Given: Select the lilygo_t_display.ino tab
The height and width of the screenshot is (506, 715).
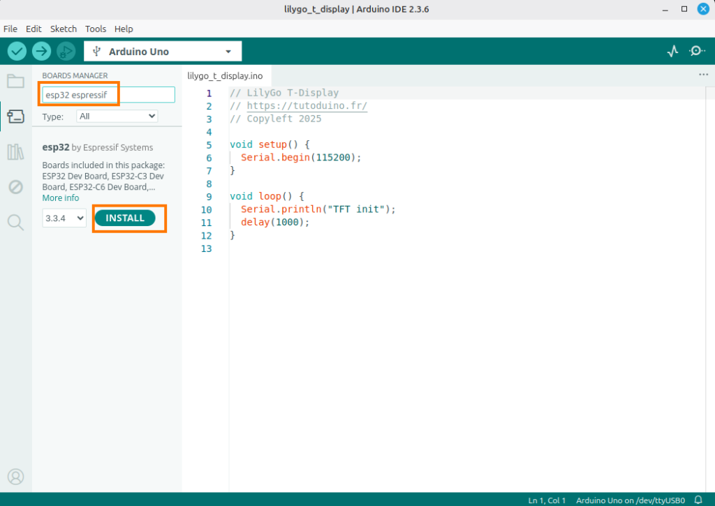Looking at the screenshot, I should (x=225, y=75).
